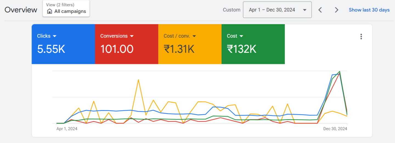Expand the Apr 1 – Dec 30, 2024 date picker
The width and height of the screenshot is (395, 143).
[277, 10]
